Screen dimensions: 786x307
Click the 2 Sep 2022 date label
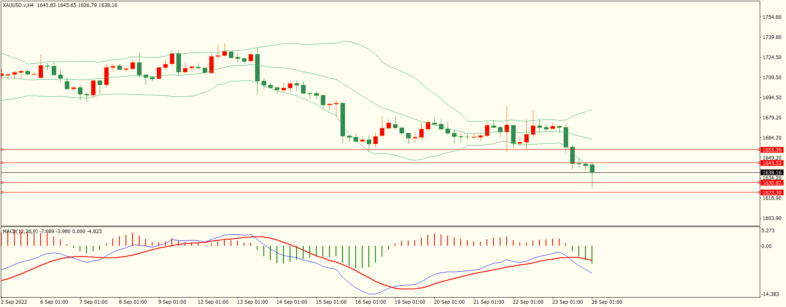coord(14,302)
